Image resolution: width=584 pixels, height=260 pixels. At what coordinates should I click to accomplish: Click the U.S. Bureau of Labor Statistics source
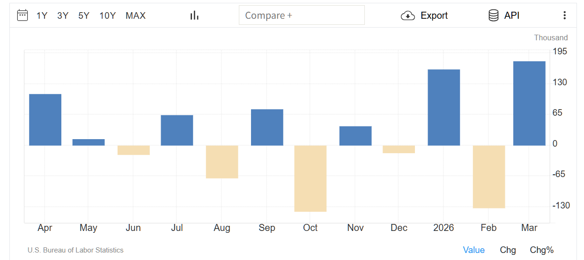coord(75,250)
